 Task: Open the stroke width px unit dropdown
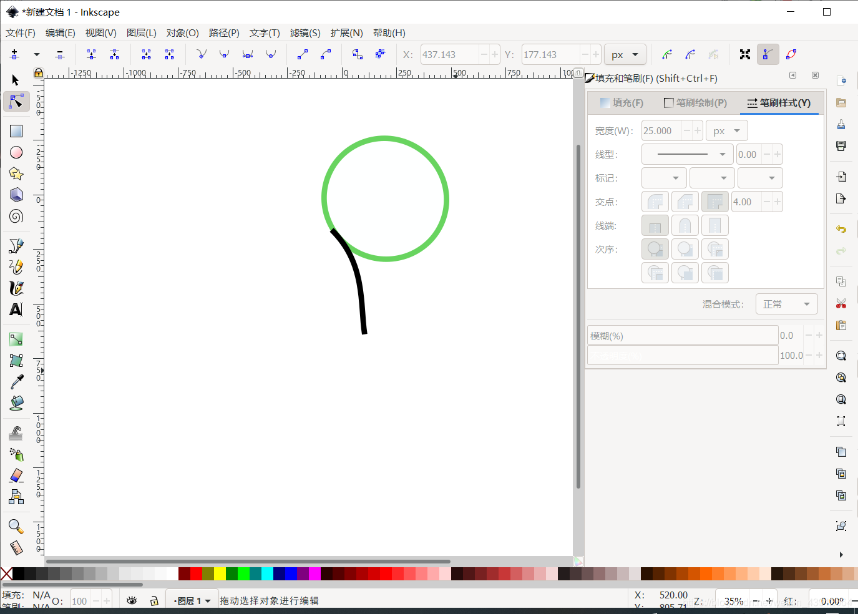(x=727, y=130)
